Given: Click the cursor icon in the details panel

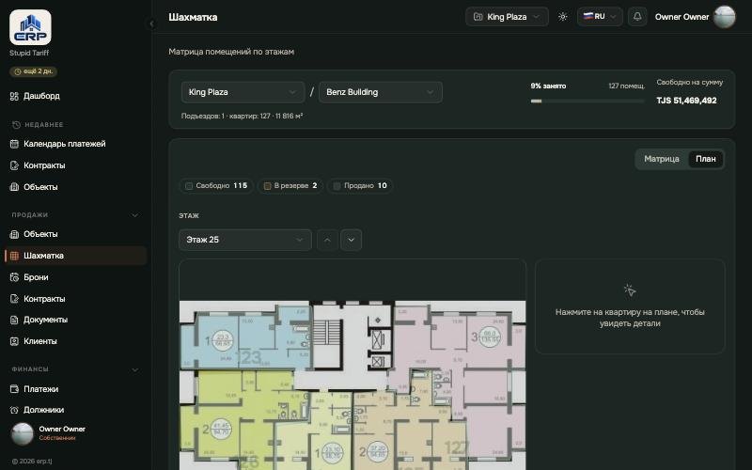Looking at the screenshot, I should coord(630,290).
